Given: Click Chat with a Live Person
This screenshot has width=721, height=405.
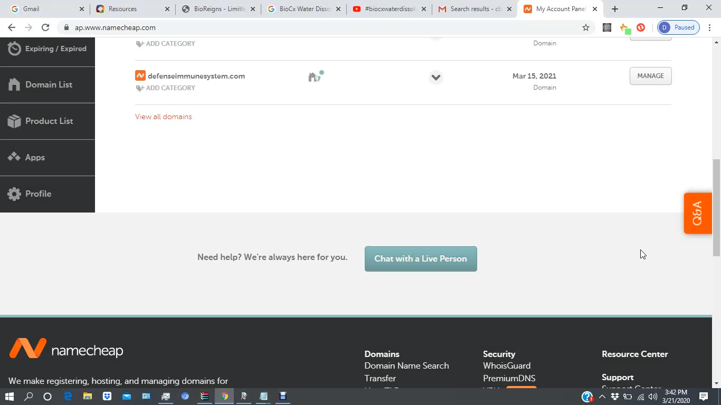Looking at the screenshot, I should 421,259.
